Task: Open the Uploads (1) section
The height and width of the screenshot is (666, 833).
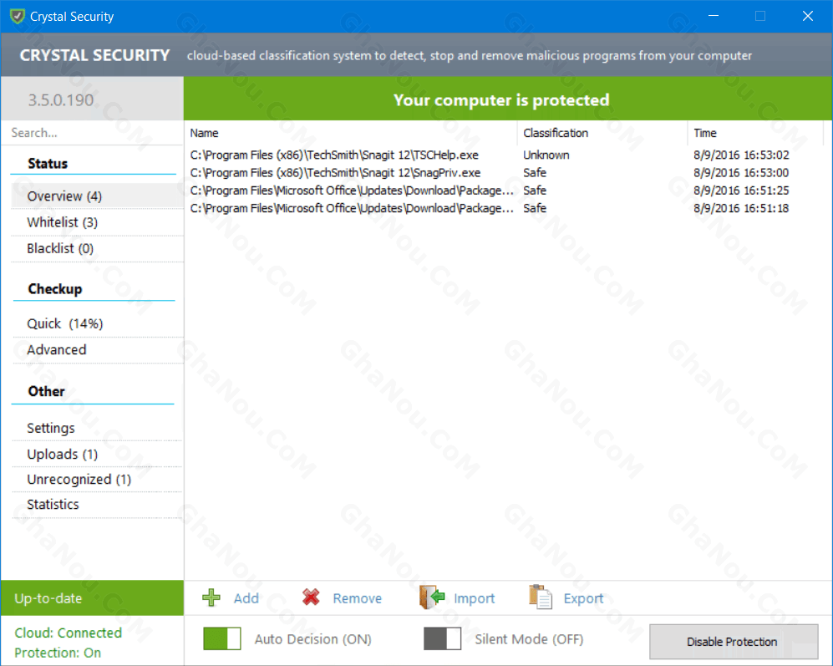Action: (x=97, y=454)
